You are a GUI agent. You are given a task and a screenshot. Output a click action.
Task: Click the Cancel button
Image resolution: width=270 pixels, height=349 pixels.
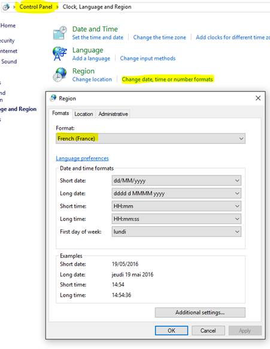(x=208, y=330)
